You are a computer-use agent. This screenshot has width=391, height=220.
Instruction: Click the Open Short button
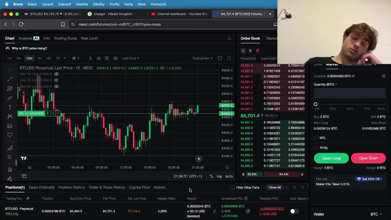click(368, 158)
